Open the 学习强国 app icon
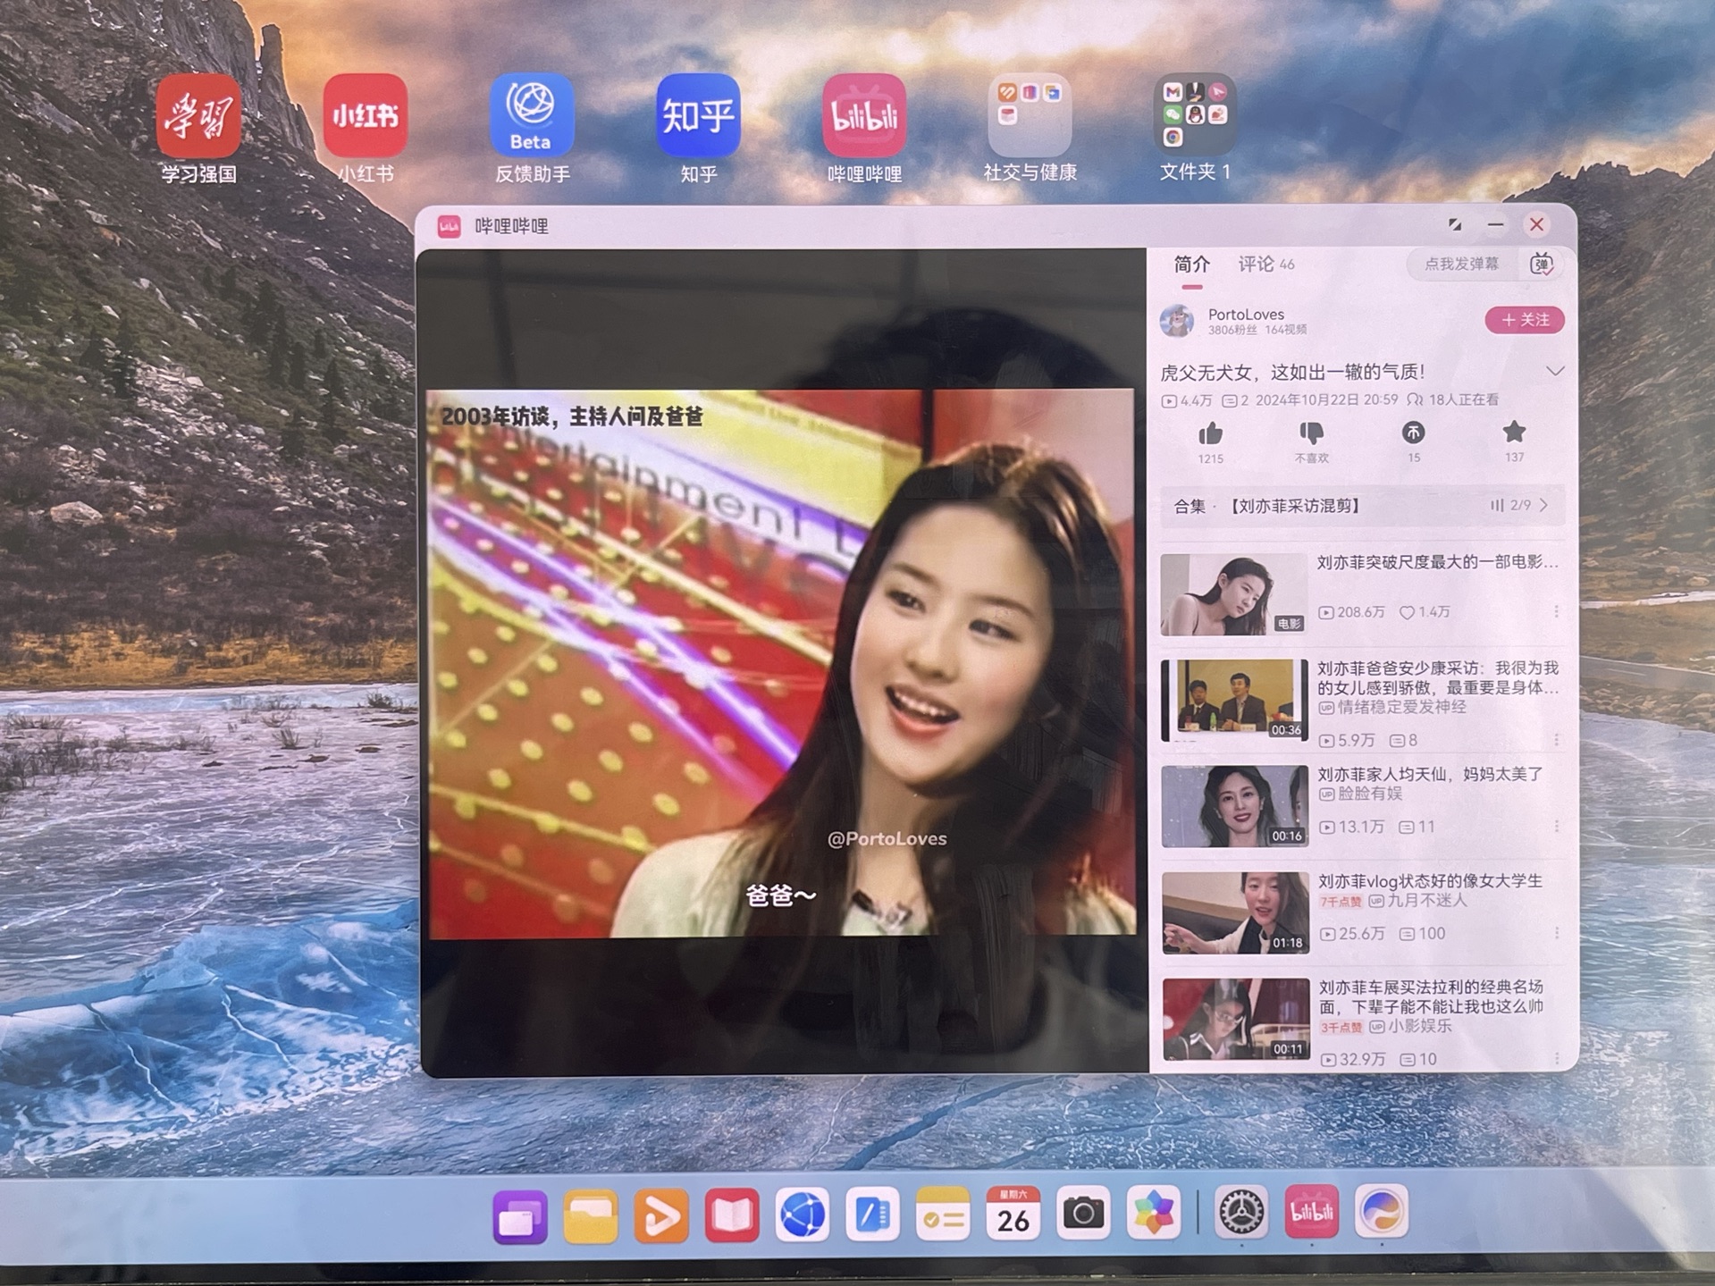Viewport: 1715px width, 1286px height. pos(198,116)
